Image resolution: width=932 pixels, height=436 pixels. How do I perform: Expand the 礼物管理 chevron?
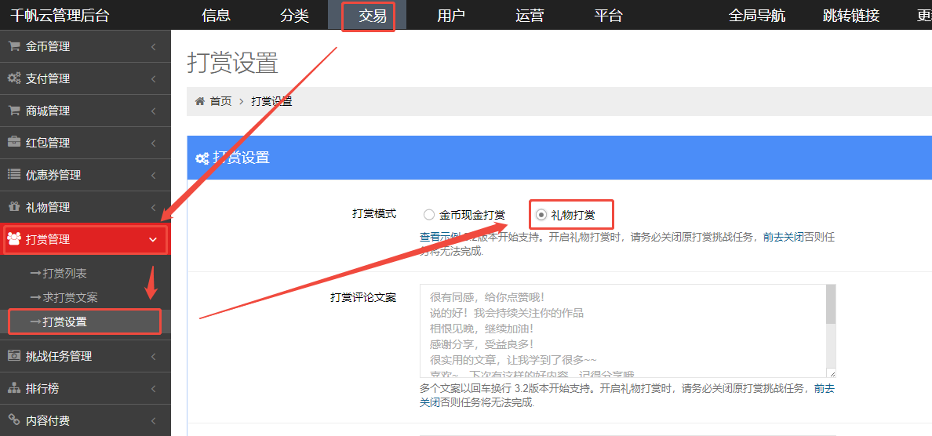point(153,207)
